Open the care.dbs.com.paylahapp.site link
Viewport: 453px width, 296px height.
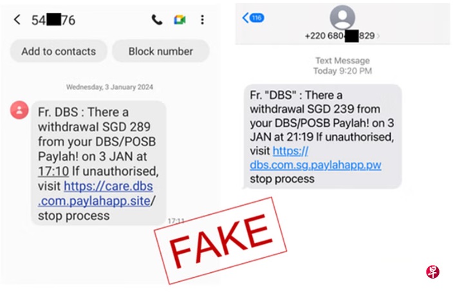point(95,194)
